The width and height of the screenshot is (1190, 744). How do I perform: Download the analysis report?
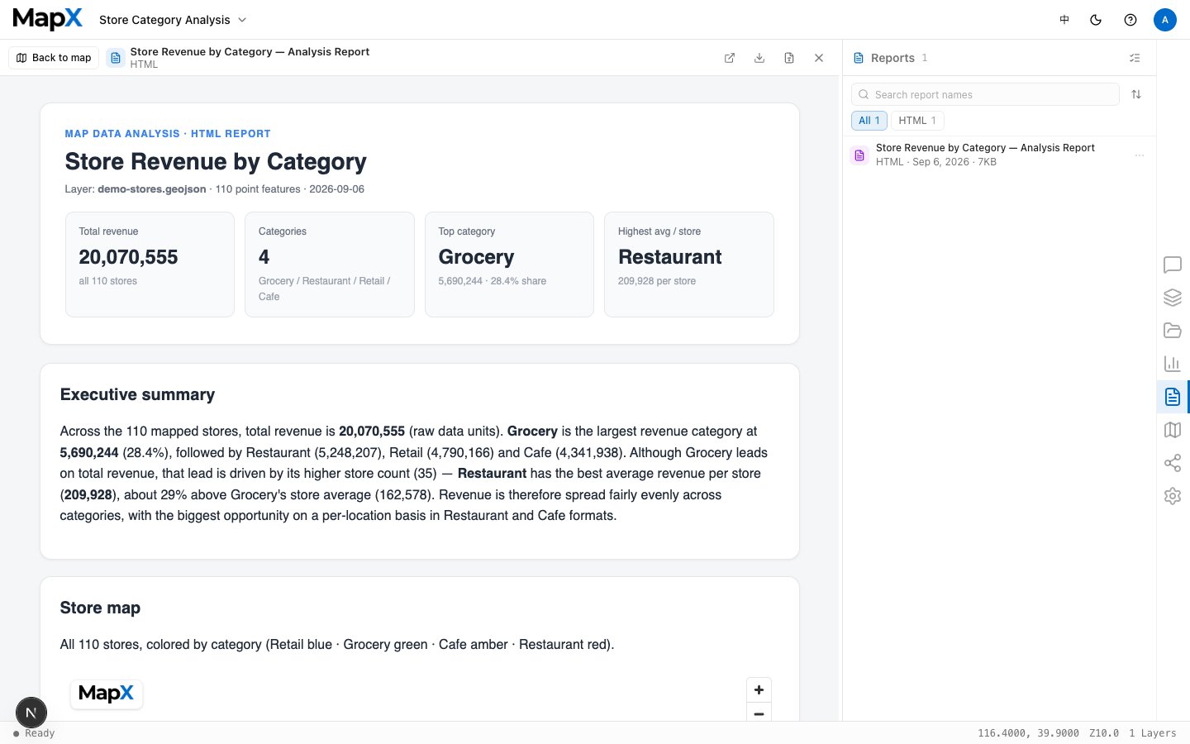pos(759,58)
